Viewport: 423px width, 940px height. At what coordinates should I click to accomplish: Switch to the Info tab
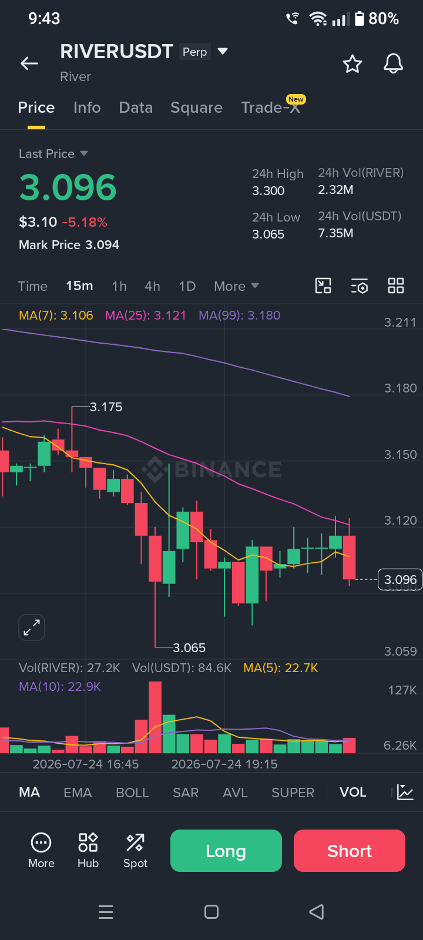pyautogui.click(x=87, y=108)
